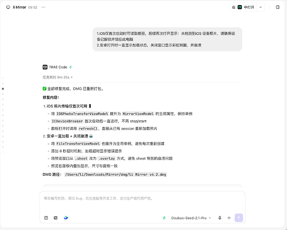Click the 09:52 timestamp

tap(33, 7)
